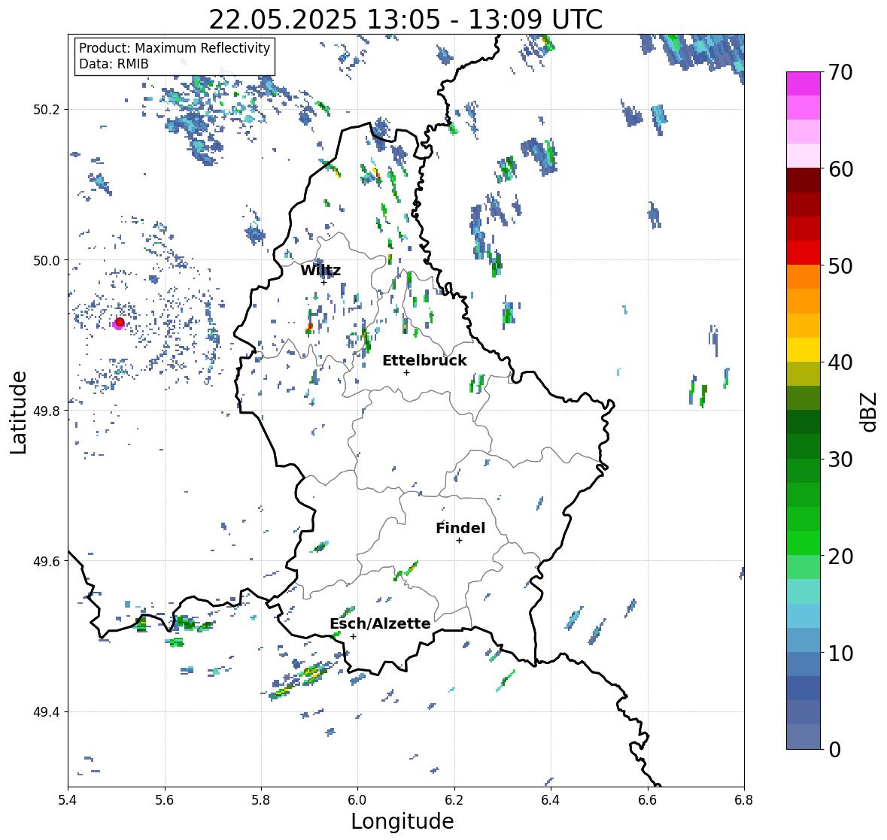Click the dBZ colorbar axis label
Viewport: 887px width, 840px height.
(870, 412)
